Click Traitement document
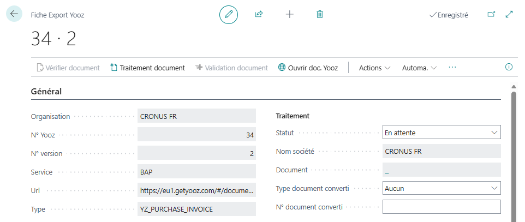The height and width of the screenshot is (222, 525). 147,68
